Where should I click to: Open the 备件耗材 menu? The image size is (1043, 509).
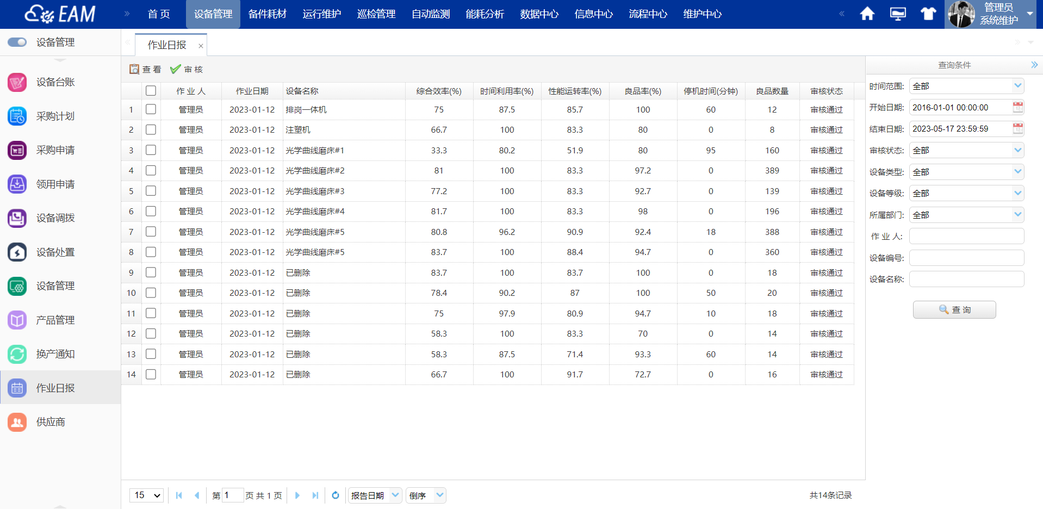click(268, 14)
